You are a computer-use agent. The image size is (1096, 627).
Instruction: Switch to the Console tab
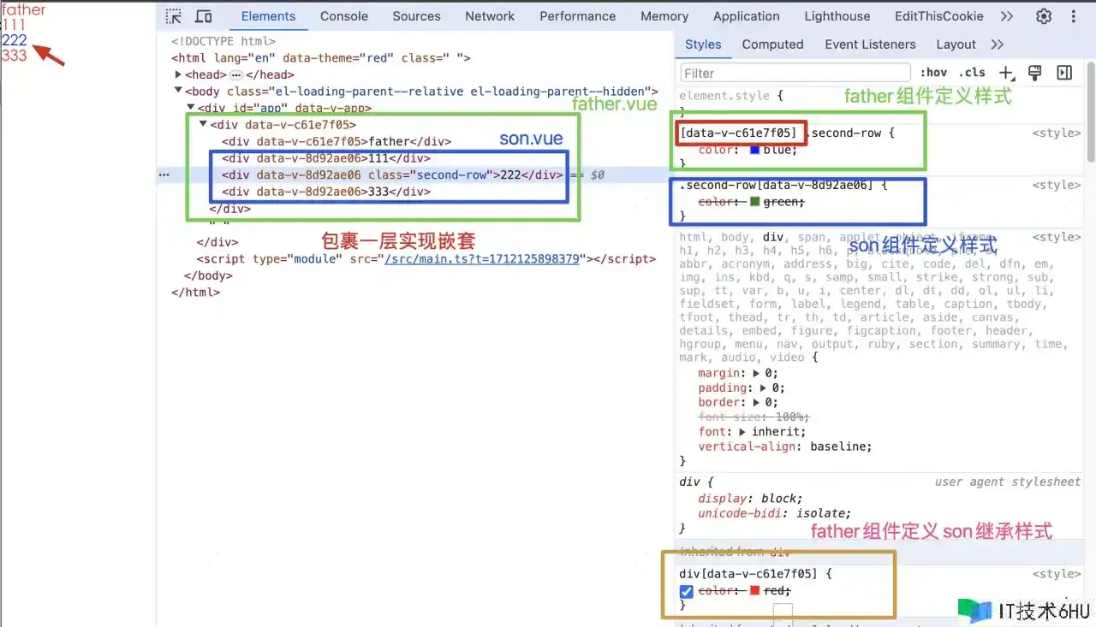[x=343, y=16]
